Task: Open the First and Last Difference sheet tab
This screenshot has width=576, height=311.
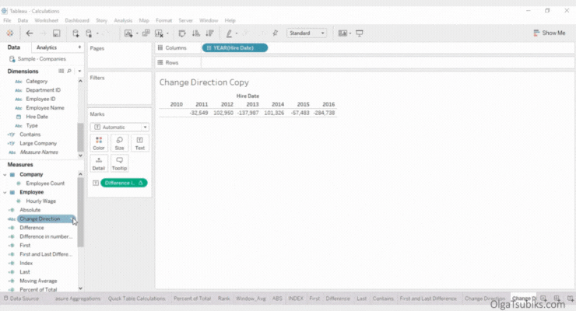Action: [x=428, y=299]
